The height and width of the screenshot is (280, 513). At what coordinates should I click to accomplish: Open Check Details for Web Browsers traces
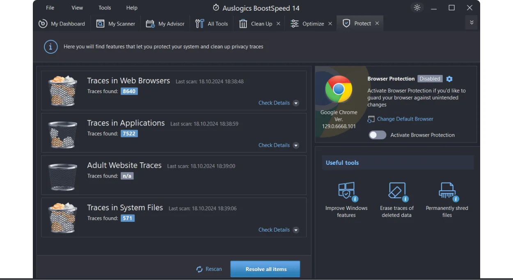[274, 103]
